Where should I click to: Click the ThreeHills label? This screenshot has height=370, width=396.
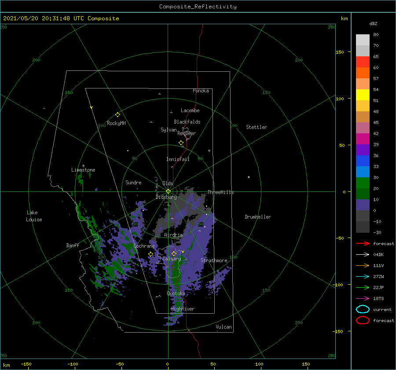point(220,192)
